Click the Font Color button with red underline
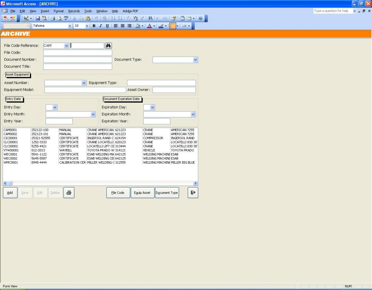The height and width of the screenshot is (290, 372). coord(149,26)
